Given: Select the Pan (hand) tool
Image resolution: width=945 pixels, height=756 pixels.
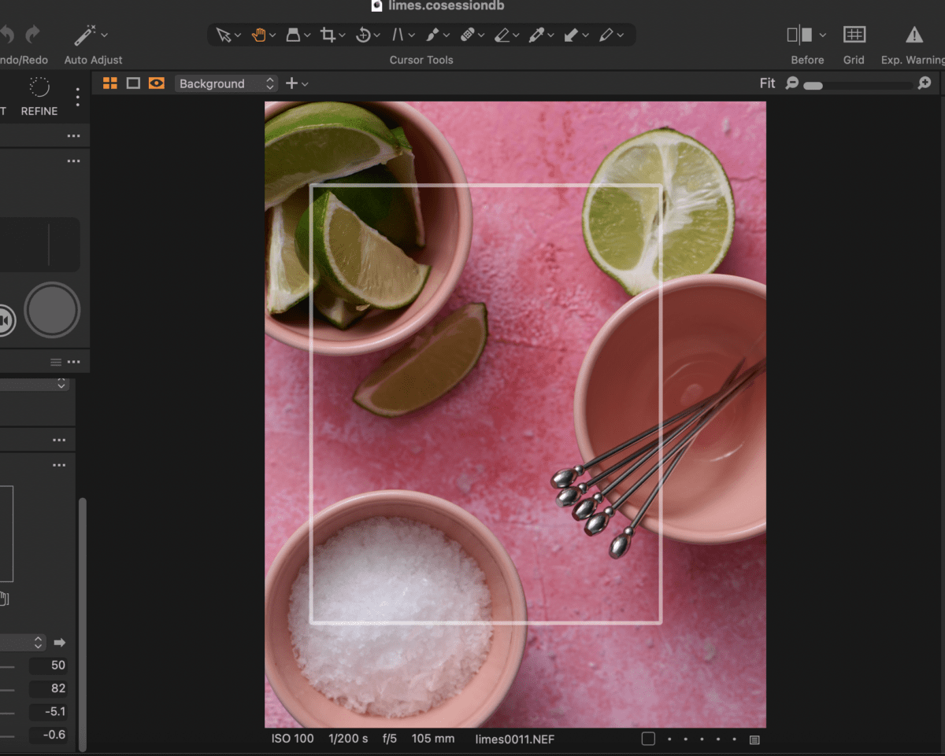Looking at the screenshot, I should click(260, 35).
